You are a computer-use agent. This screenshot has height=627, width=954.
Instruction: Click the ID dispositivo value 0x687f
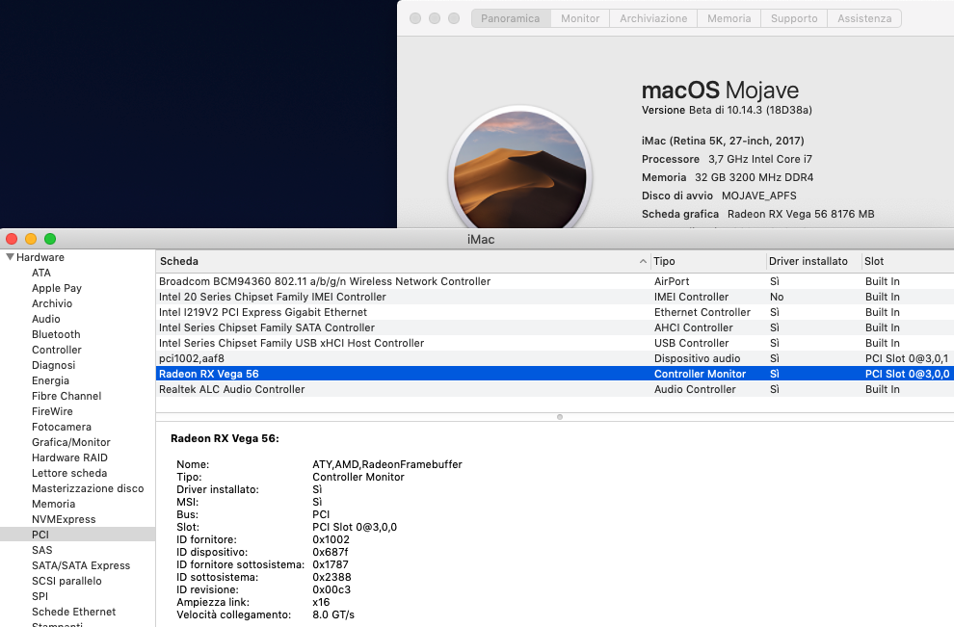[x=331, y=552]
